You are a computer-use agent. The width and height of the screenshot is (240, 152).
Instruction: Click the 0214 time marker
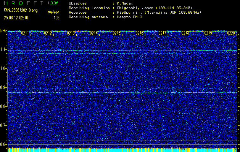[93, 33]
